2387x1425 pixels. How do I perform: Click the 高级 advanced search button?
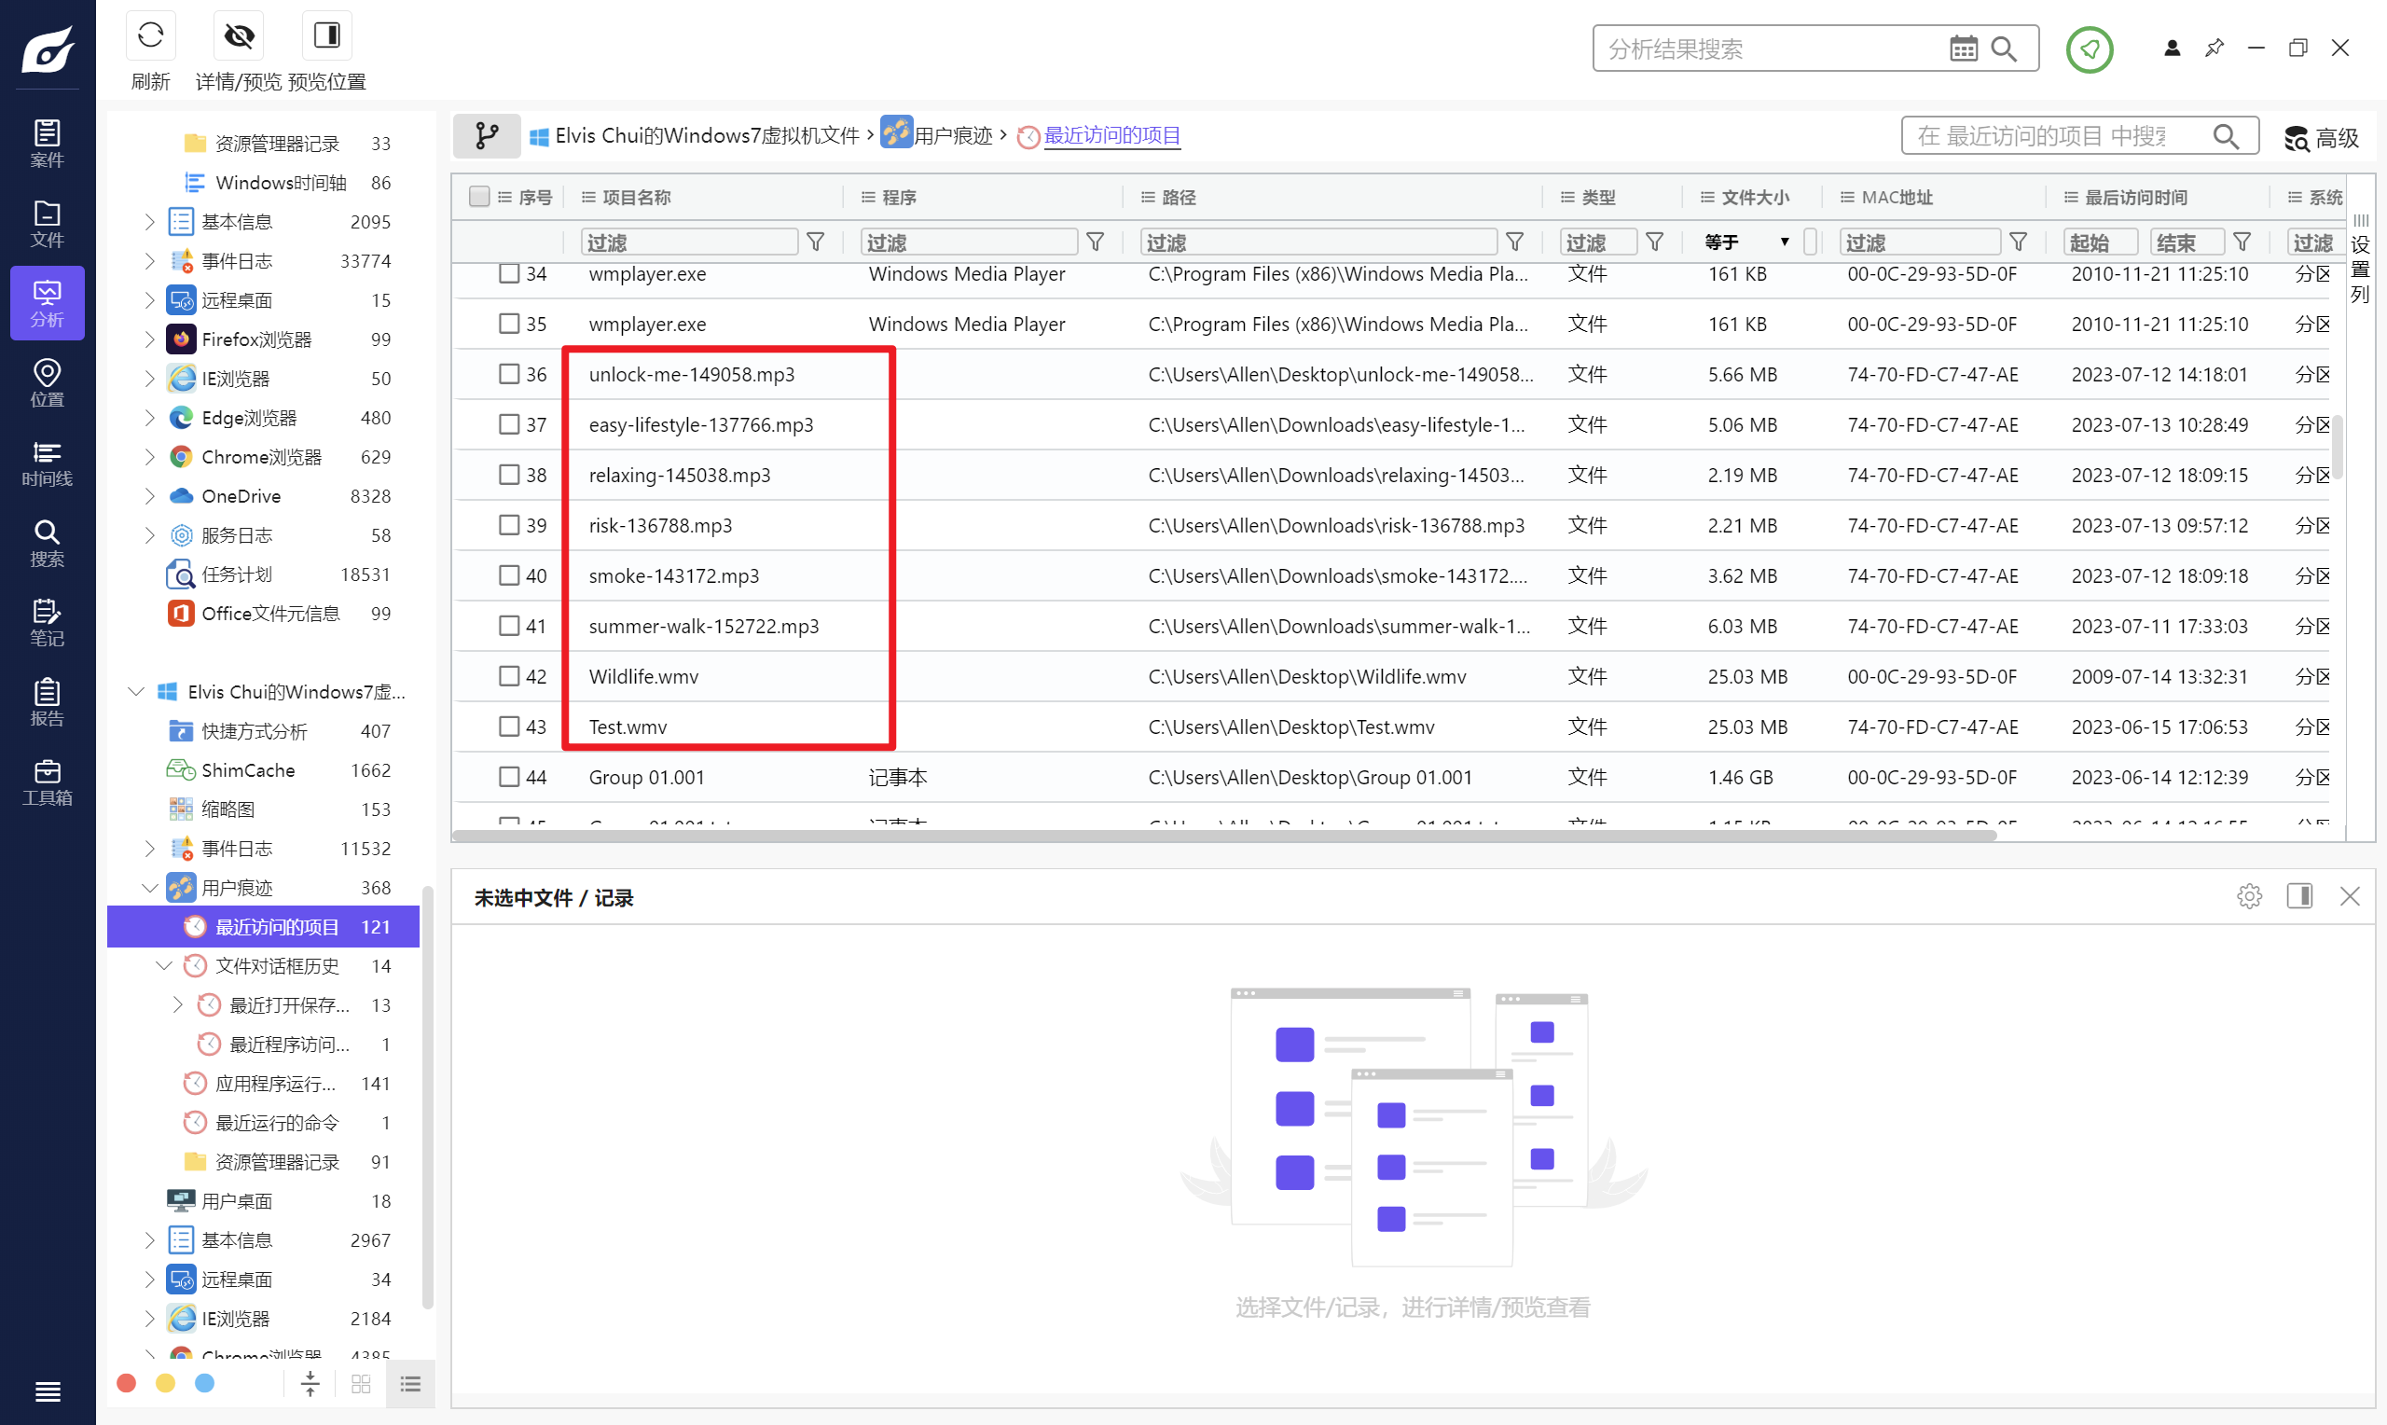pyautogui.click(x=2321, y=138)
